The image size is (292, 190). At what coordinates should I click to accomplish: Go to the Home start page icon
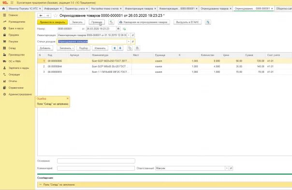point(3,9)
